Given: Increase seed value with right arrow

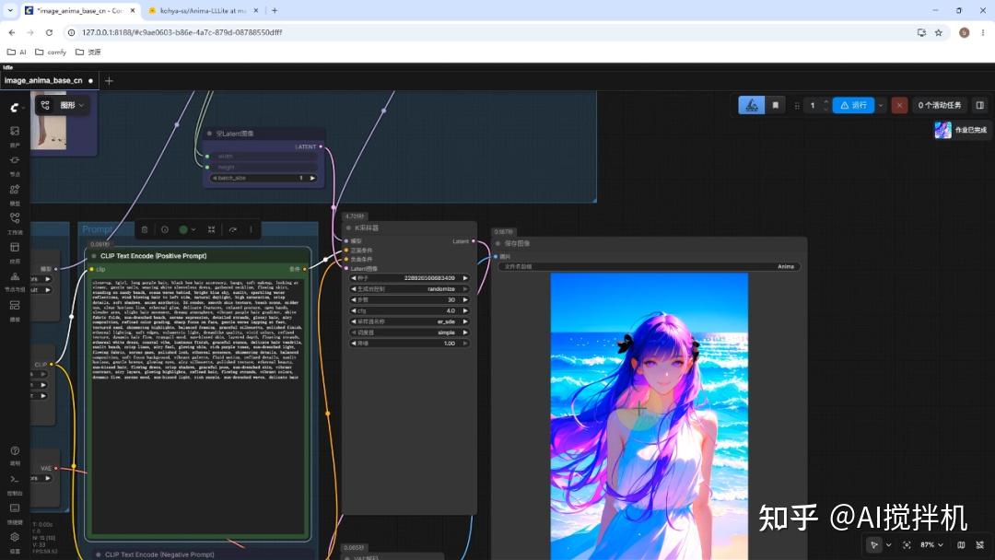Looking at the screenshot, I should click(x=465, y=278).
